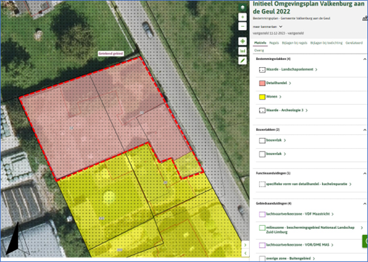Open chevron next to Wonen

(280, 96)
